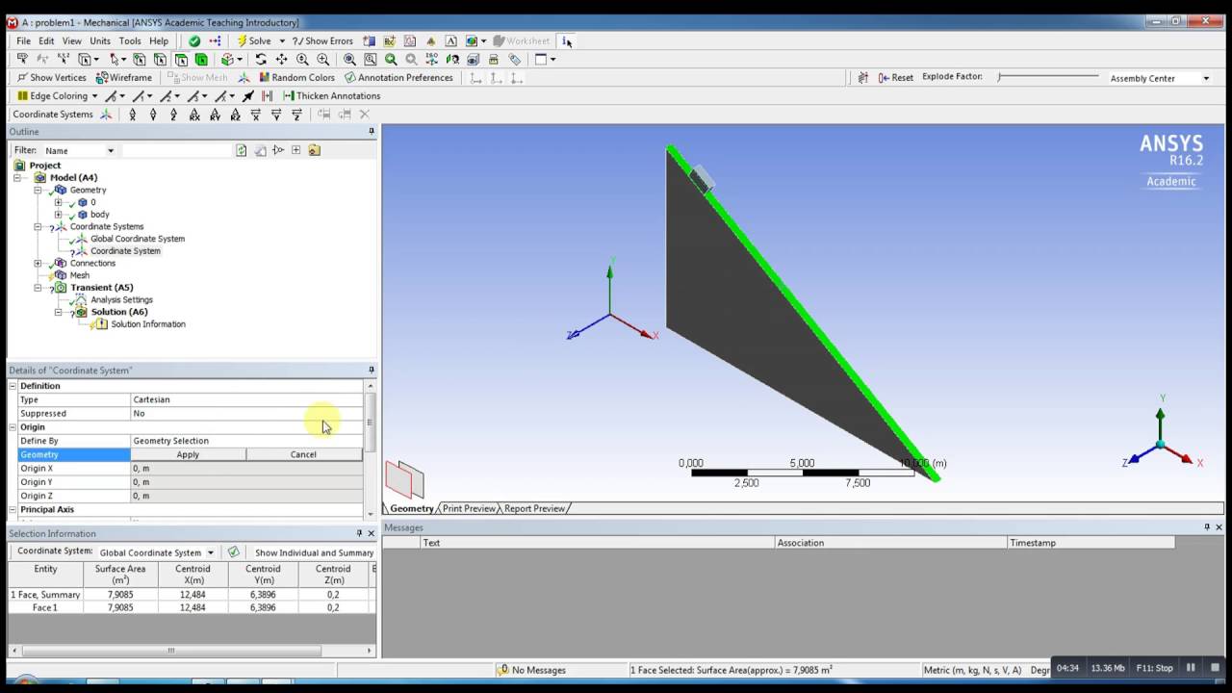Click the Solve button
The width and height of the screenshot is (1232, 693).
(255, 41)
